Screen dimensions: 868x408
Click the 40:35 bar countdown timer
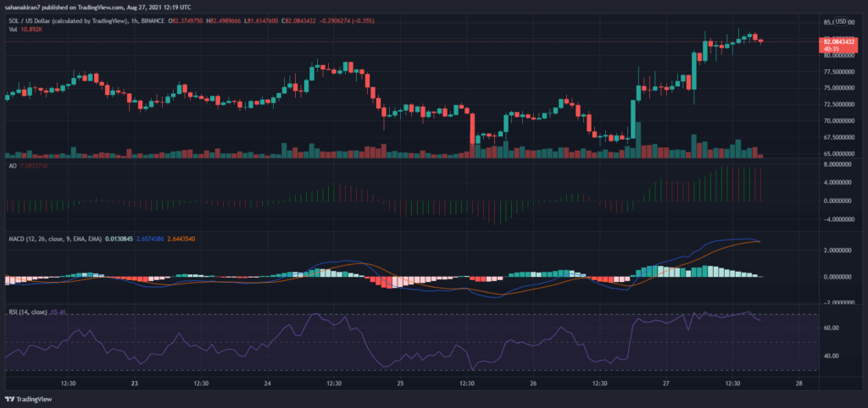pyautogui.click(x=831, y=48)
